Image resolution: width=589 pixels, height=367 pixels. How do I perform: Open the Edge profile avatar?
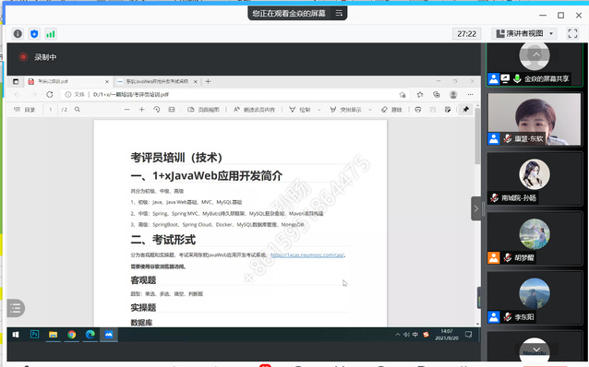click(453, 95)
